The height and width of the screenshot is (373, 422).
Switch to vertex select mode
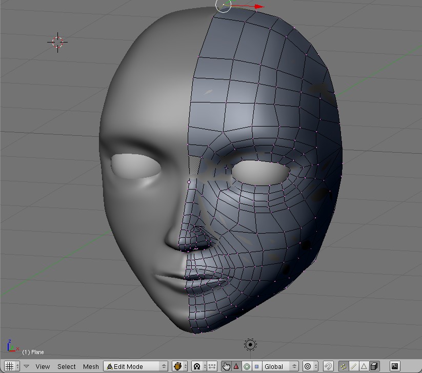pos(344,366)
